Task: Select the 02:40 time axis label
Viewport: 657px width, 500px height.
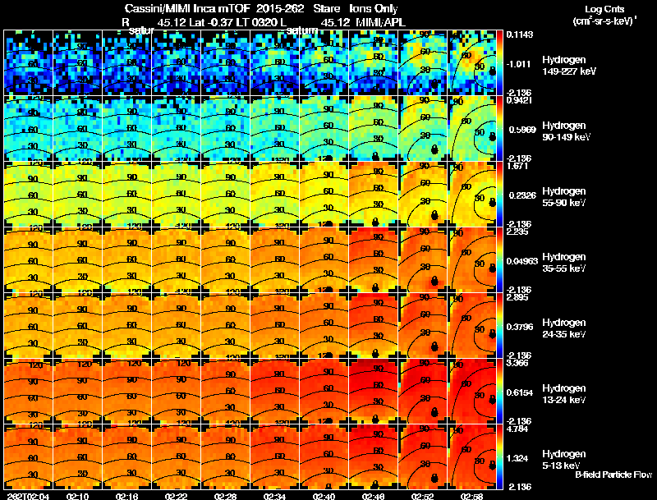Action: point(324,495)
